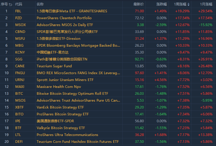Select ticker code KCNY
The image size is (216, 146).
point(20,52)
